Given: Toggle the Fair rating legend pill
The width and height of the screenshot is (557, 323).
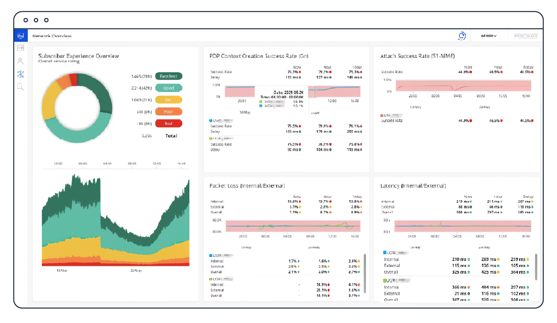Looking at the screenshot, I should [x=169, y=100].
